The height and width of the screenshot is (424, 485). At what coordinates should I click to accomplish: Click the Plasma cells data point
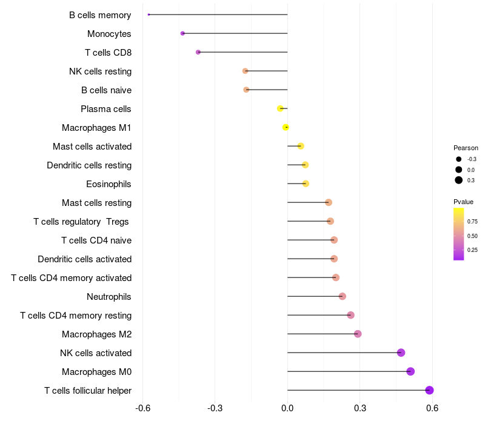click(x=280, y=108)
